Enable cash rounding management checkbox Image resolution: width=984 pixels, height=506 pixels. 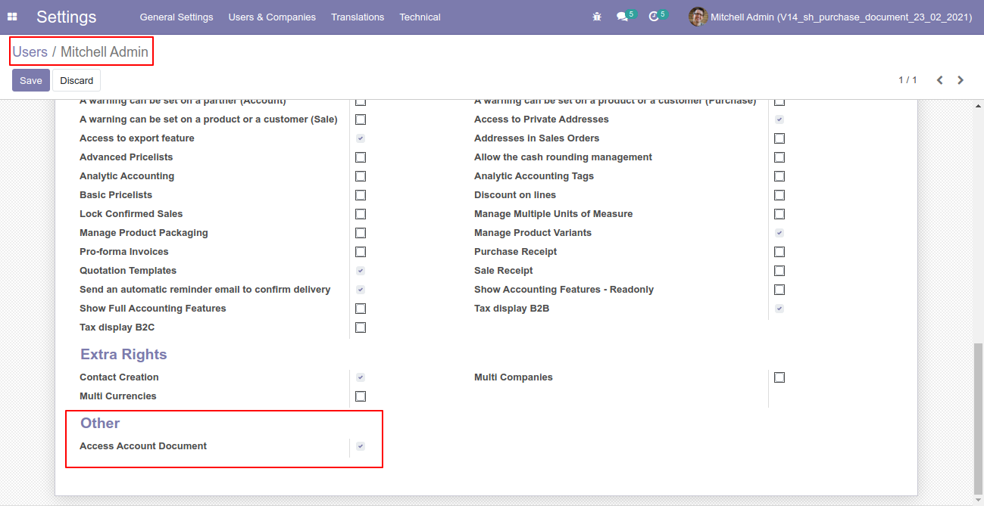[x=779, y=157]
